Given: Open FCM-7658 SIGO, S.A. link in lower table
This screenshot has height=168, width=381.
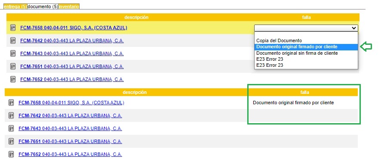Looking at the screenshot, I should (71, 103).
